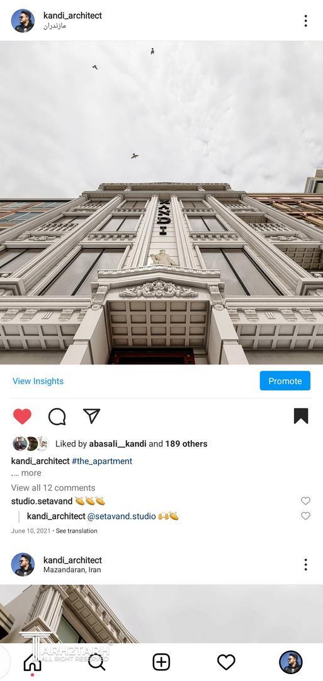Viewport: 323px width, 681px height.
Task: Unlike the post via red heart icon
Action: coord(22,416)
